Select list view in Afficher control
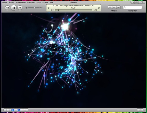 pos(110,7)
